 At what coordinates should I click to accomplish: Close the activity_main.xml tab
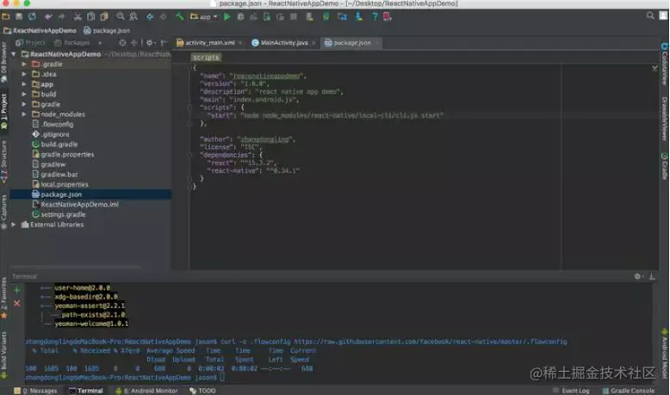click(240, 43)
